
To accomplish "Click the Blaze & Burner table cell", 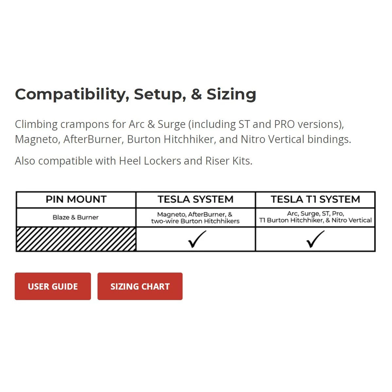I will point(76,217).
